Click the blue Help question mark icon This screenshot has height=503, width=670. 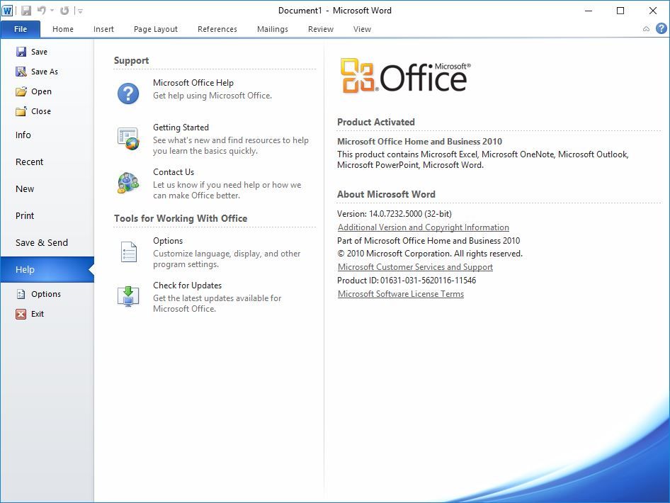(661, 28)
